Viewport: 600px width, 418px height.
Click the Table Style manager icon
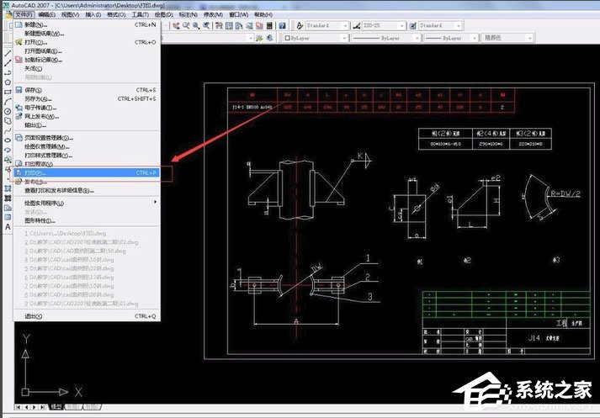(413, 25)
